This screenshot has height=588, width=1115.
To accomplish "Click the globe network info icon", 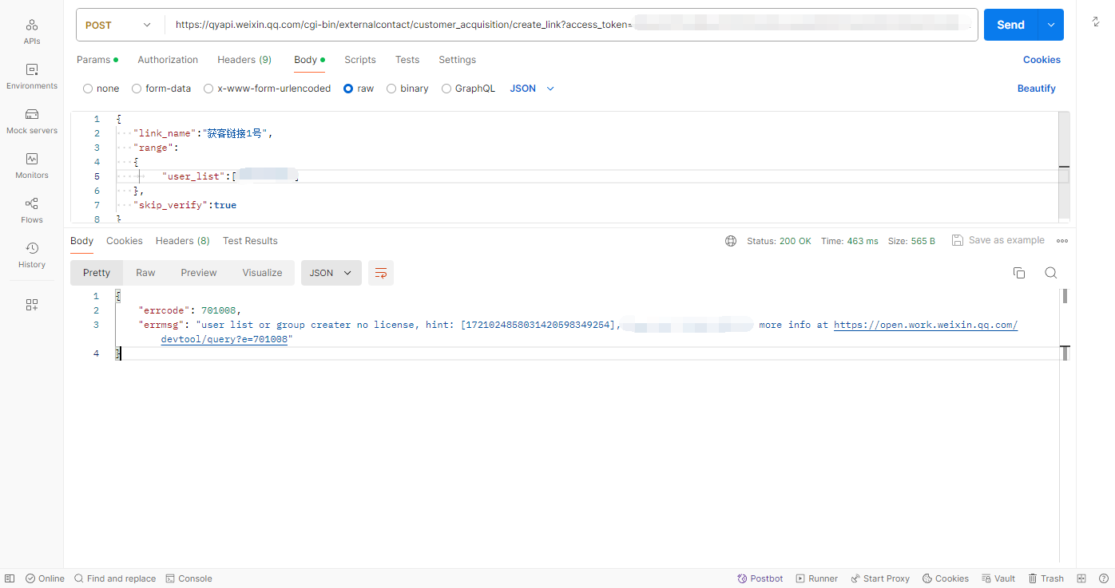I will pyautogui.click(x=731, y=241).
